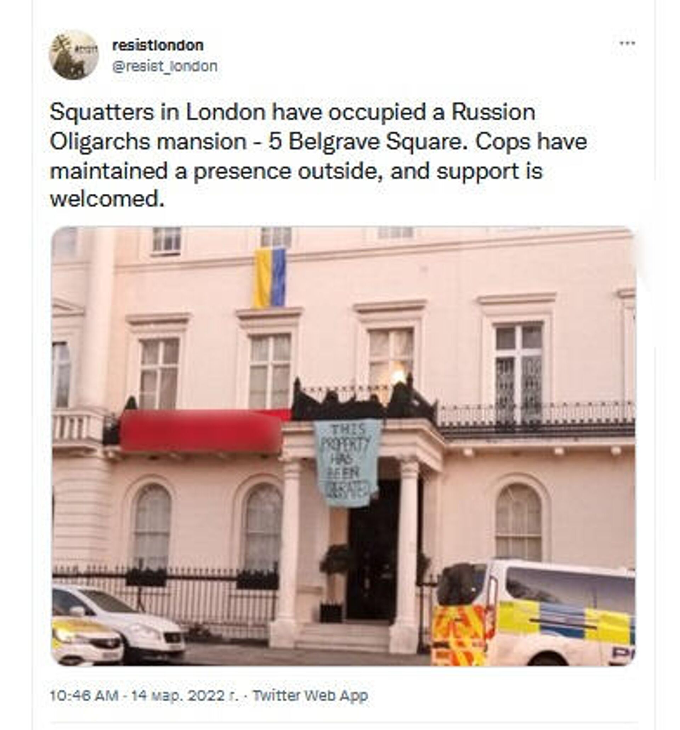Click the word 'welcomed.' in tweet
The width and height of the screenshot is (680, 730).
tap(107, 199)
